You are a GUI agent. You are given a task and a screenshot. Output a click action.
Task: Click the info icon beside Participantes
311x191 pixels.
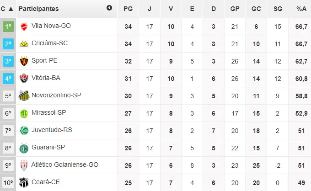coord(109,8)
